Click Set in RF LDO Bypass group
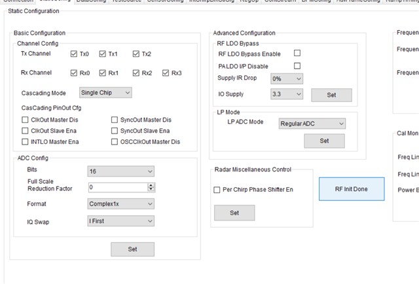The image size is (419, 284). [x=332, y=95]
